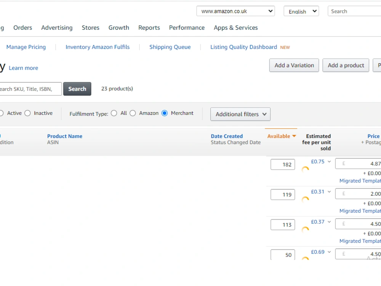Open the Apps & Services menu

(x=236, y=28)
